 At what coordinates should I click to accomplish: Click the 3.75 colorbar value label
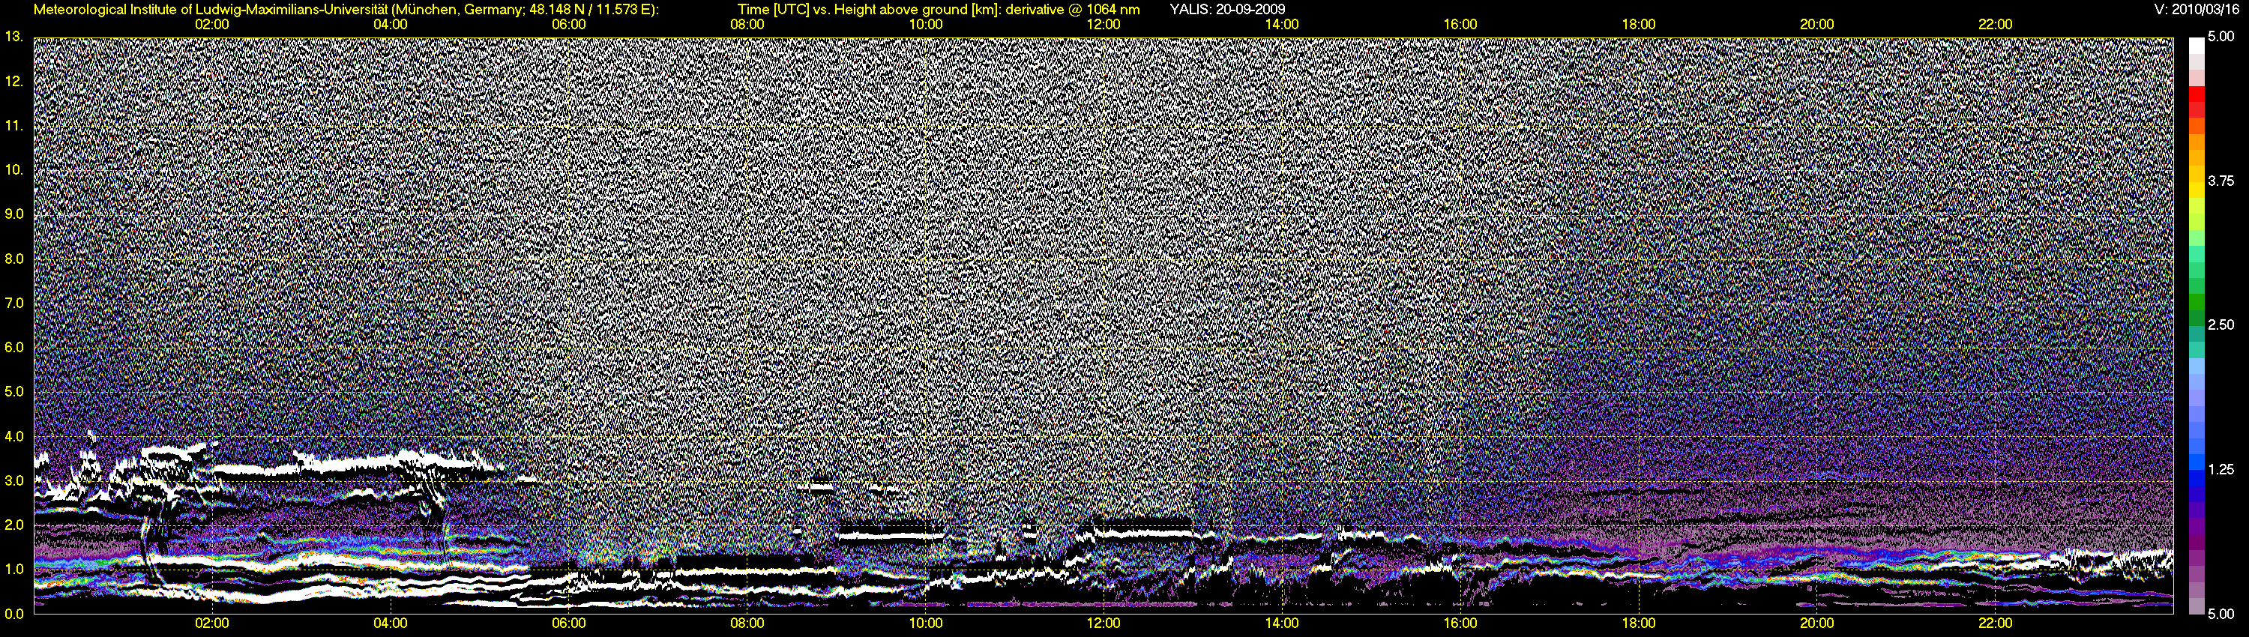click(x=2221, y=181)
